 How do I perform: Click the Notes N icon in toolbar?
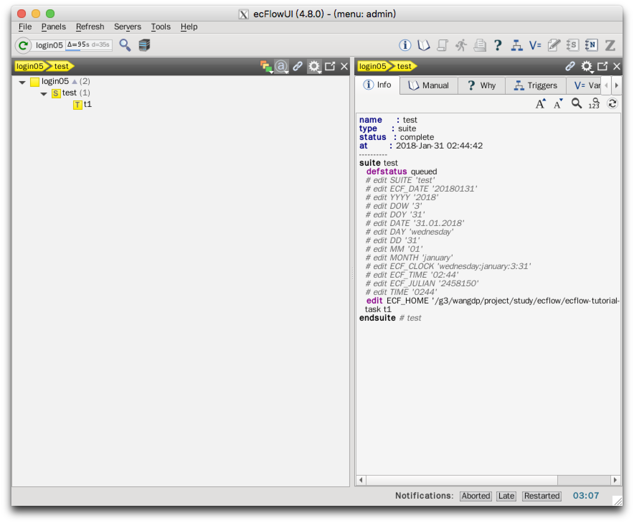pos(591,45)
